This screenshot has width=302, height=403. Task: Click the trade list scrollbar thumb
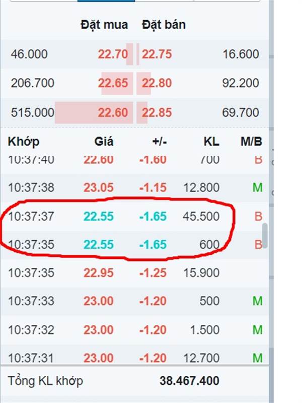[265, 236]
